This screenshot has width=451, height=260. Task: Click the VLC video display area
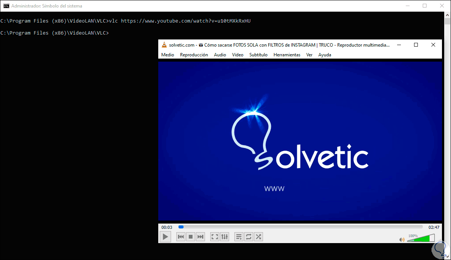300,141
